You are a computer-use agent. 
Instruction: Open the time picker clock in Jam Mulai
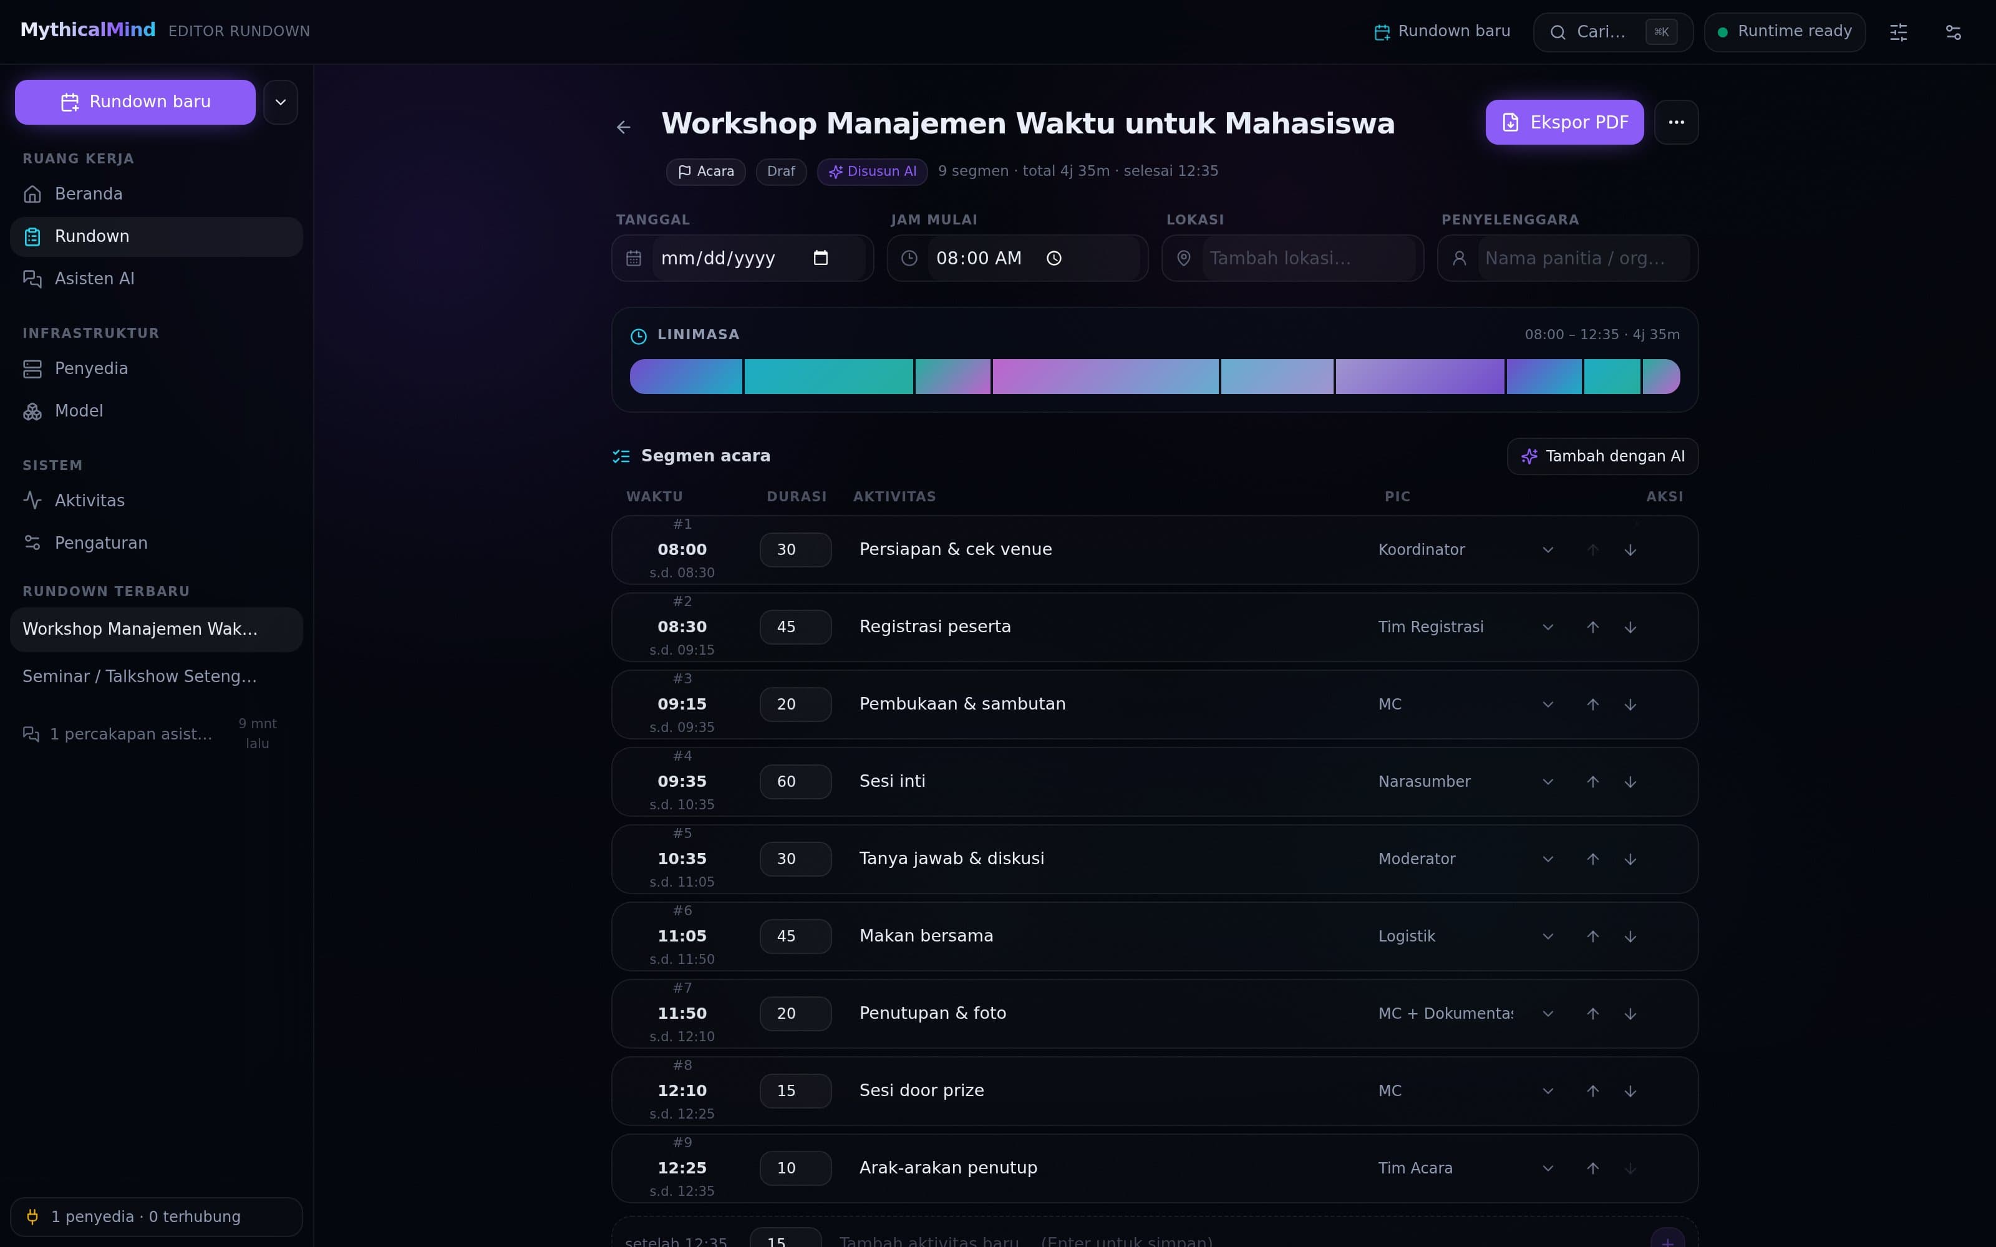tap(1054, 258)
